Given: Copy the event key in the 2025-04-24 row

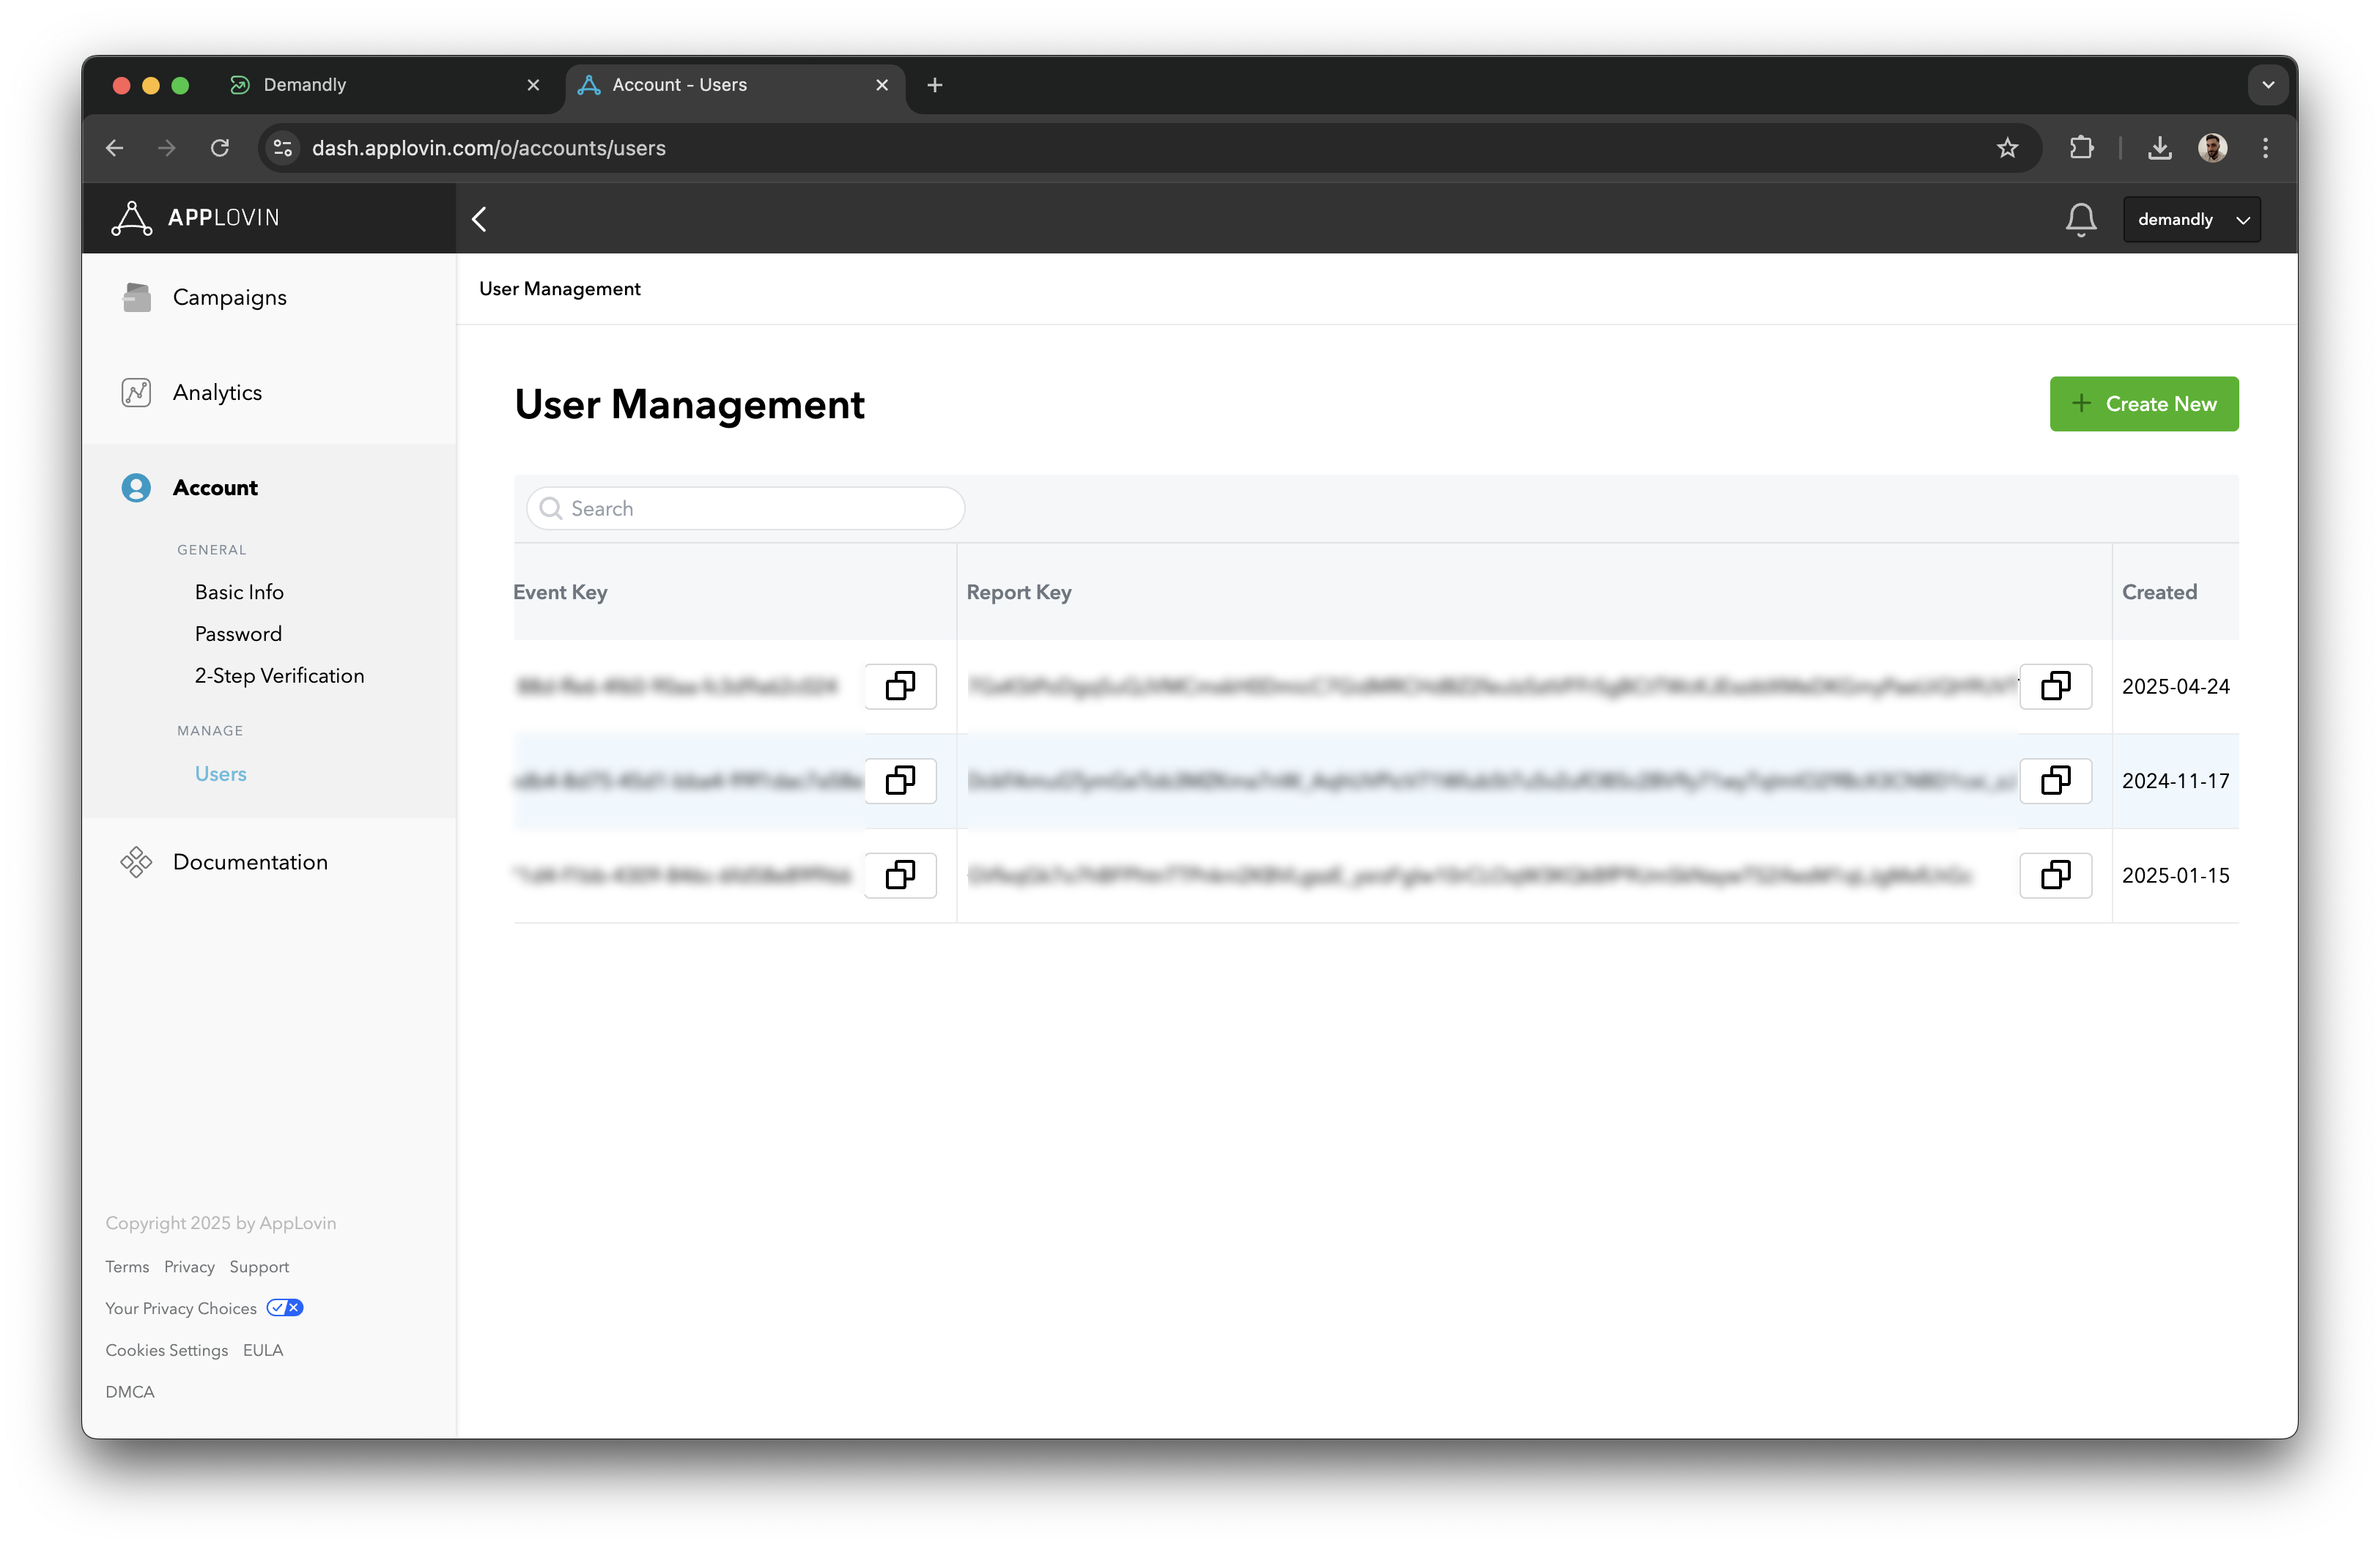Looking at the screenshot, I should coord(900,686).
